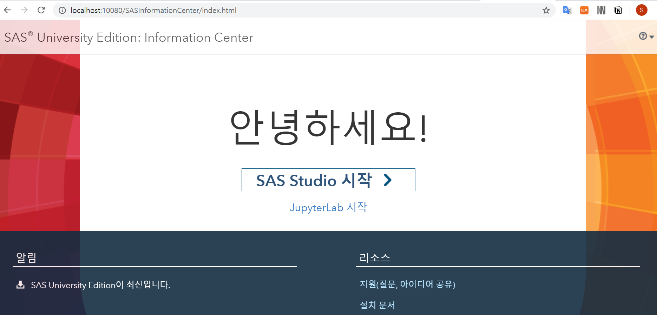This screenshot has height=315, width=657.
Task: Open the help question mark dropdown
Action: click(646, 36)
